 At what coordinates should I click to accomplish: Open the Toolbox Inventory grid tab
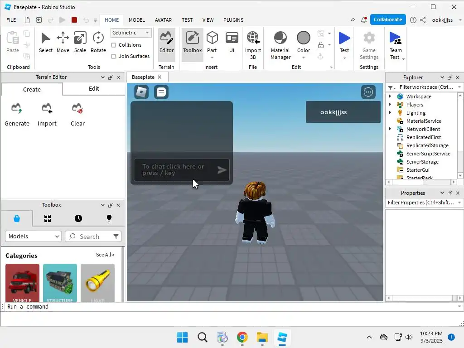point(48,218)
